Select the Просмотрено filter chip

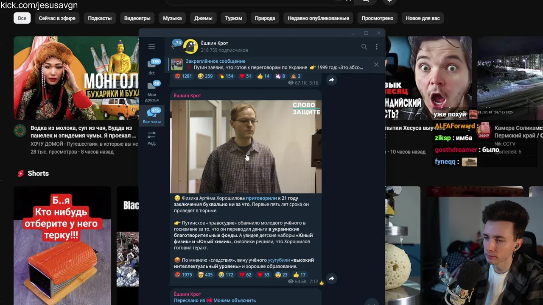pos(378,18)
